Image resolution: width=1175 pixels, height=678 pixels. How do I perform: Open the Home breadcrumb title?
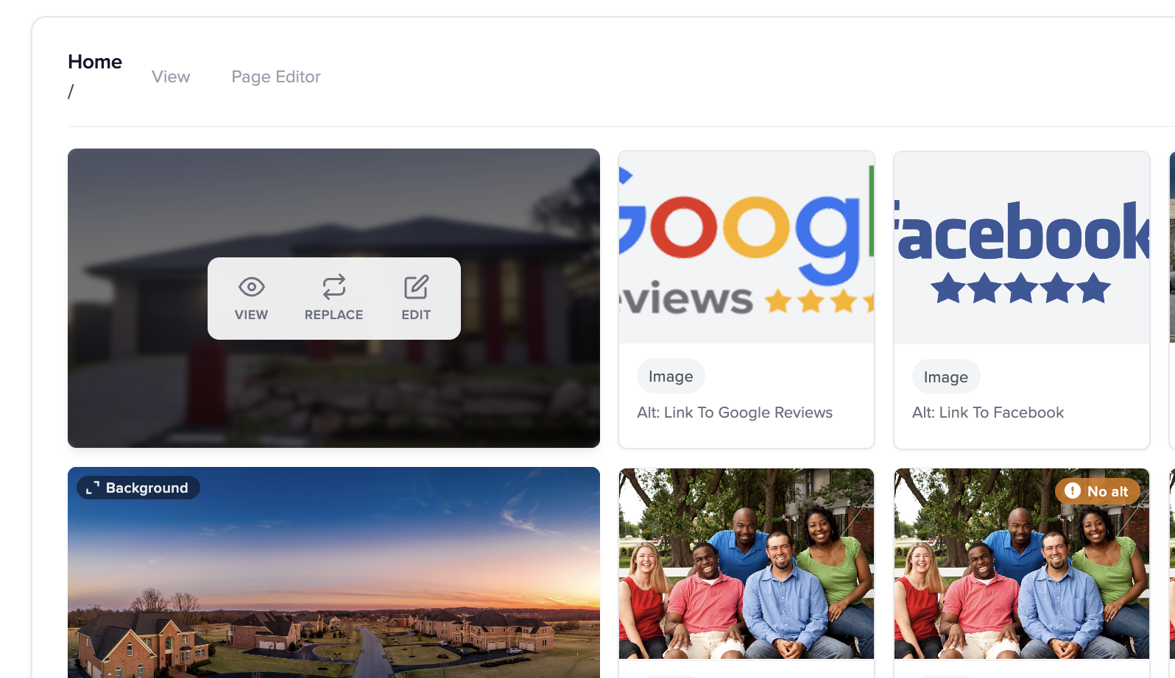click(x=95, y=62)
